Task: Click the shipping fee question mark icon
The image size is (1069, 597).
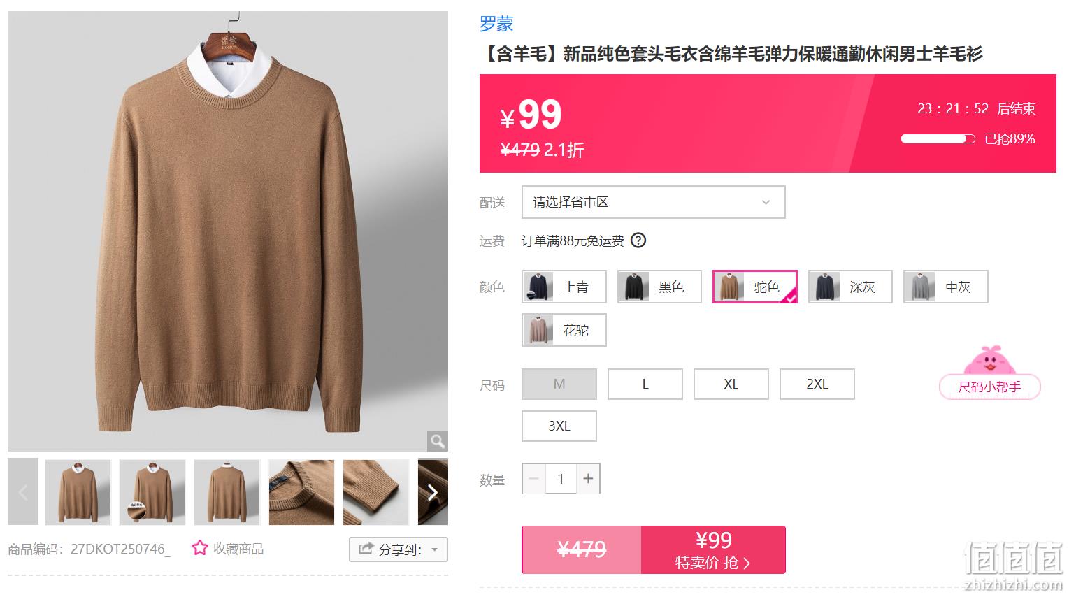Action: pyautogui.click(x=638, y=240)
